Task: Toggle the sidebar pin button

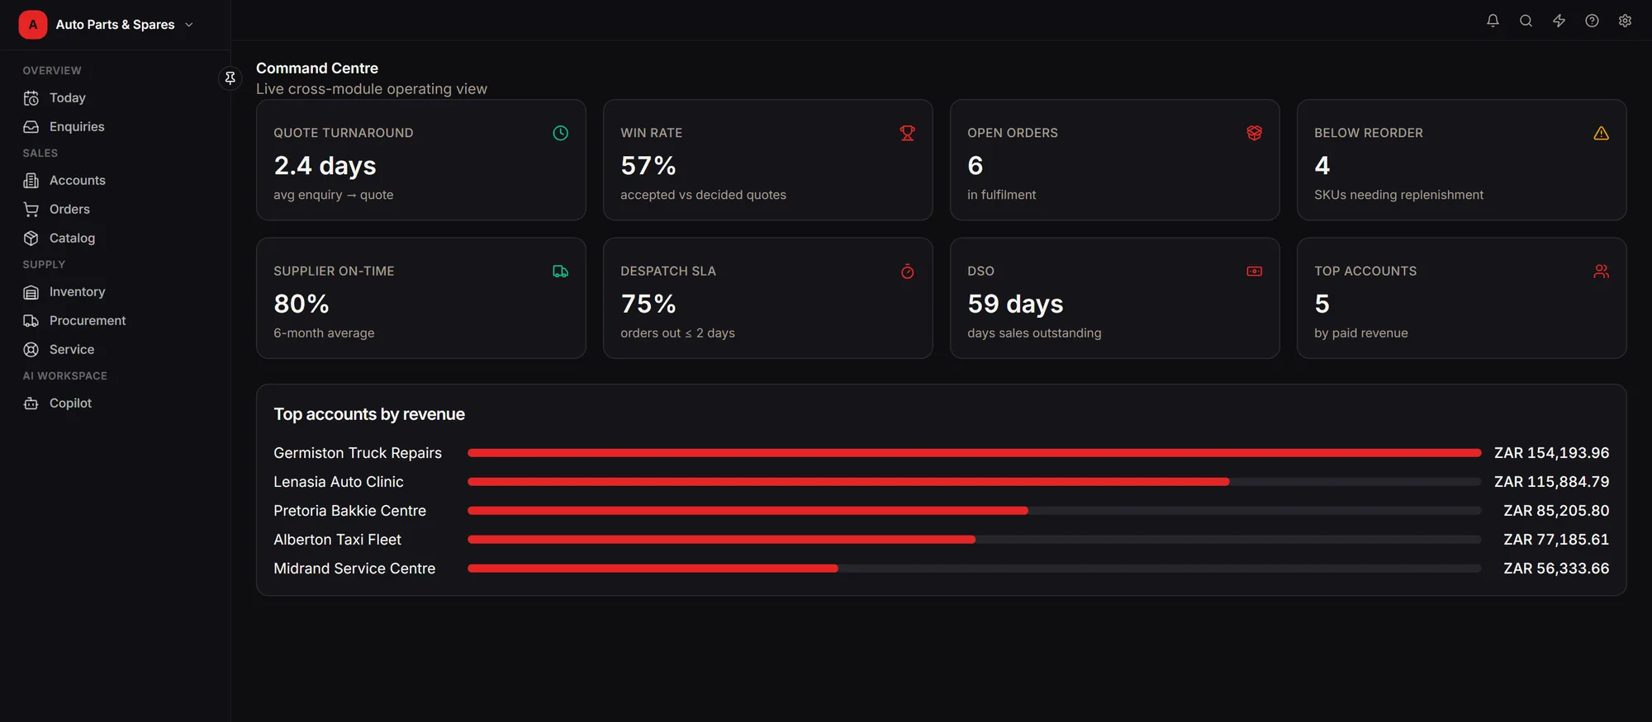Action: point(230,78)
